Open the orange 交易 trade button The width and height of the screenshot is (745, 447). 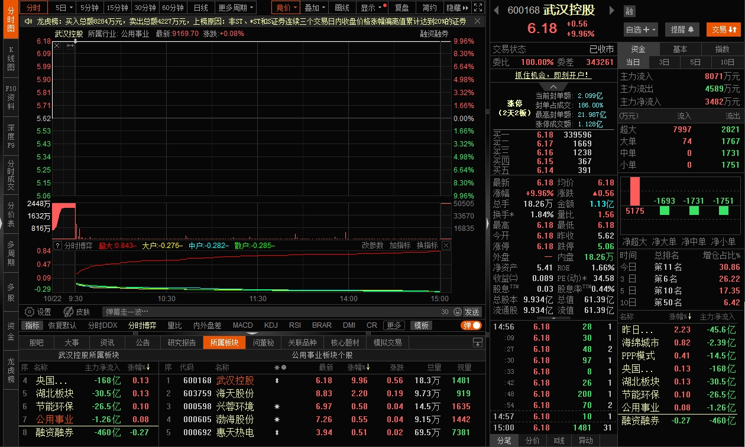coord(724,29)
